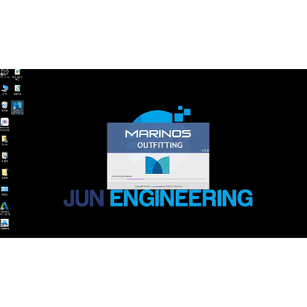Select the Control Panel style blue icon
Image resolution: width=307 pixels, height=307 pixels.
point(5,191)
